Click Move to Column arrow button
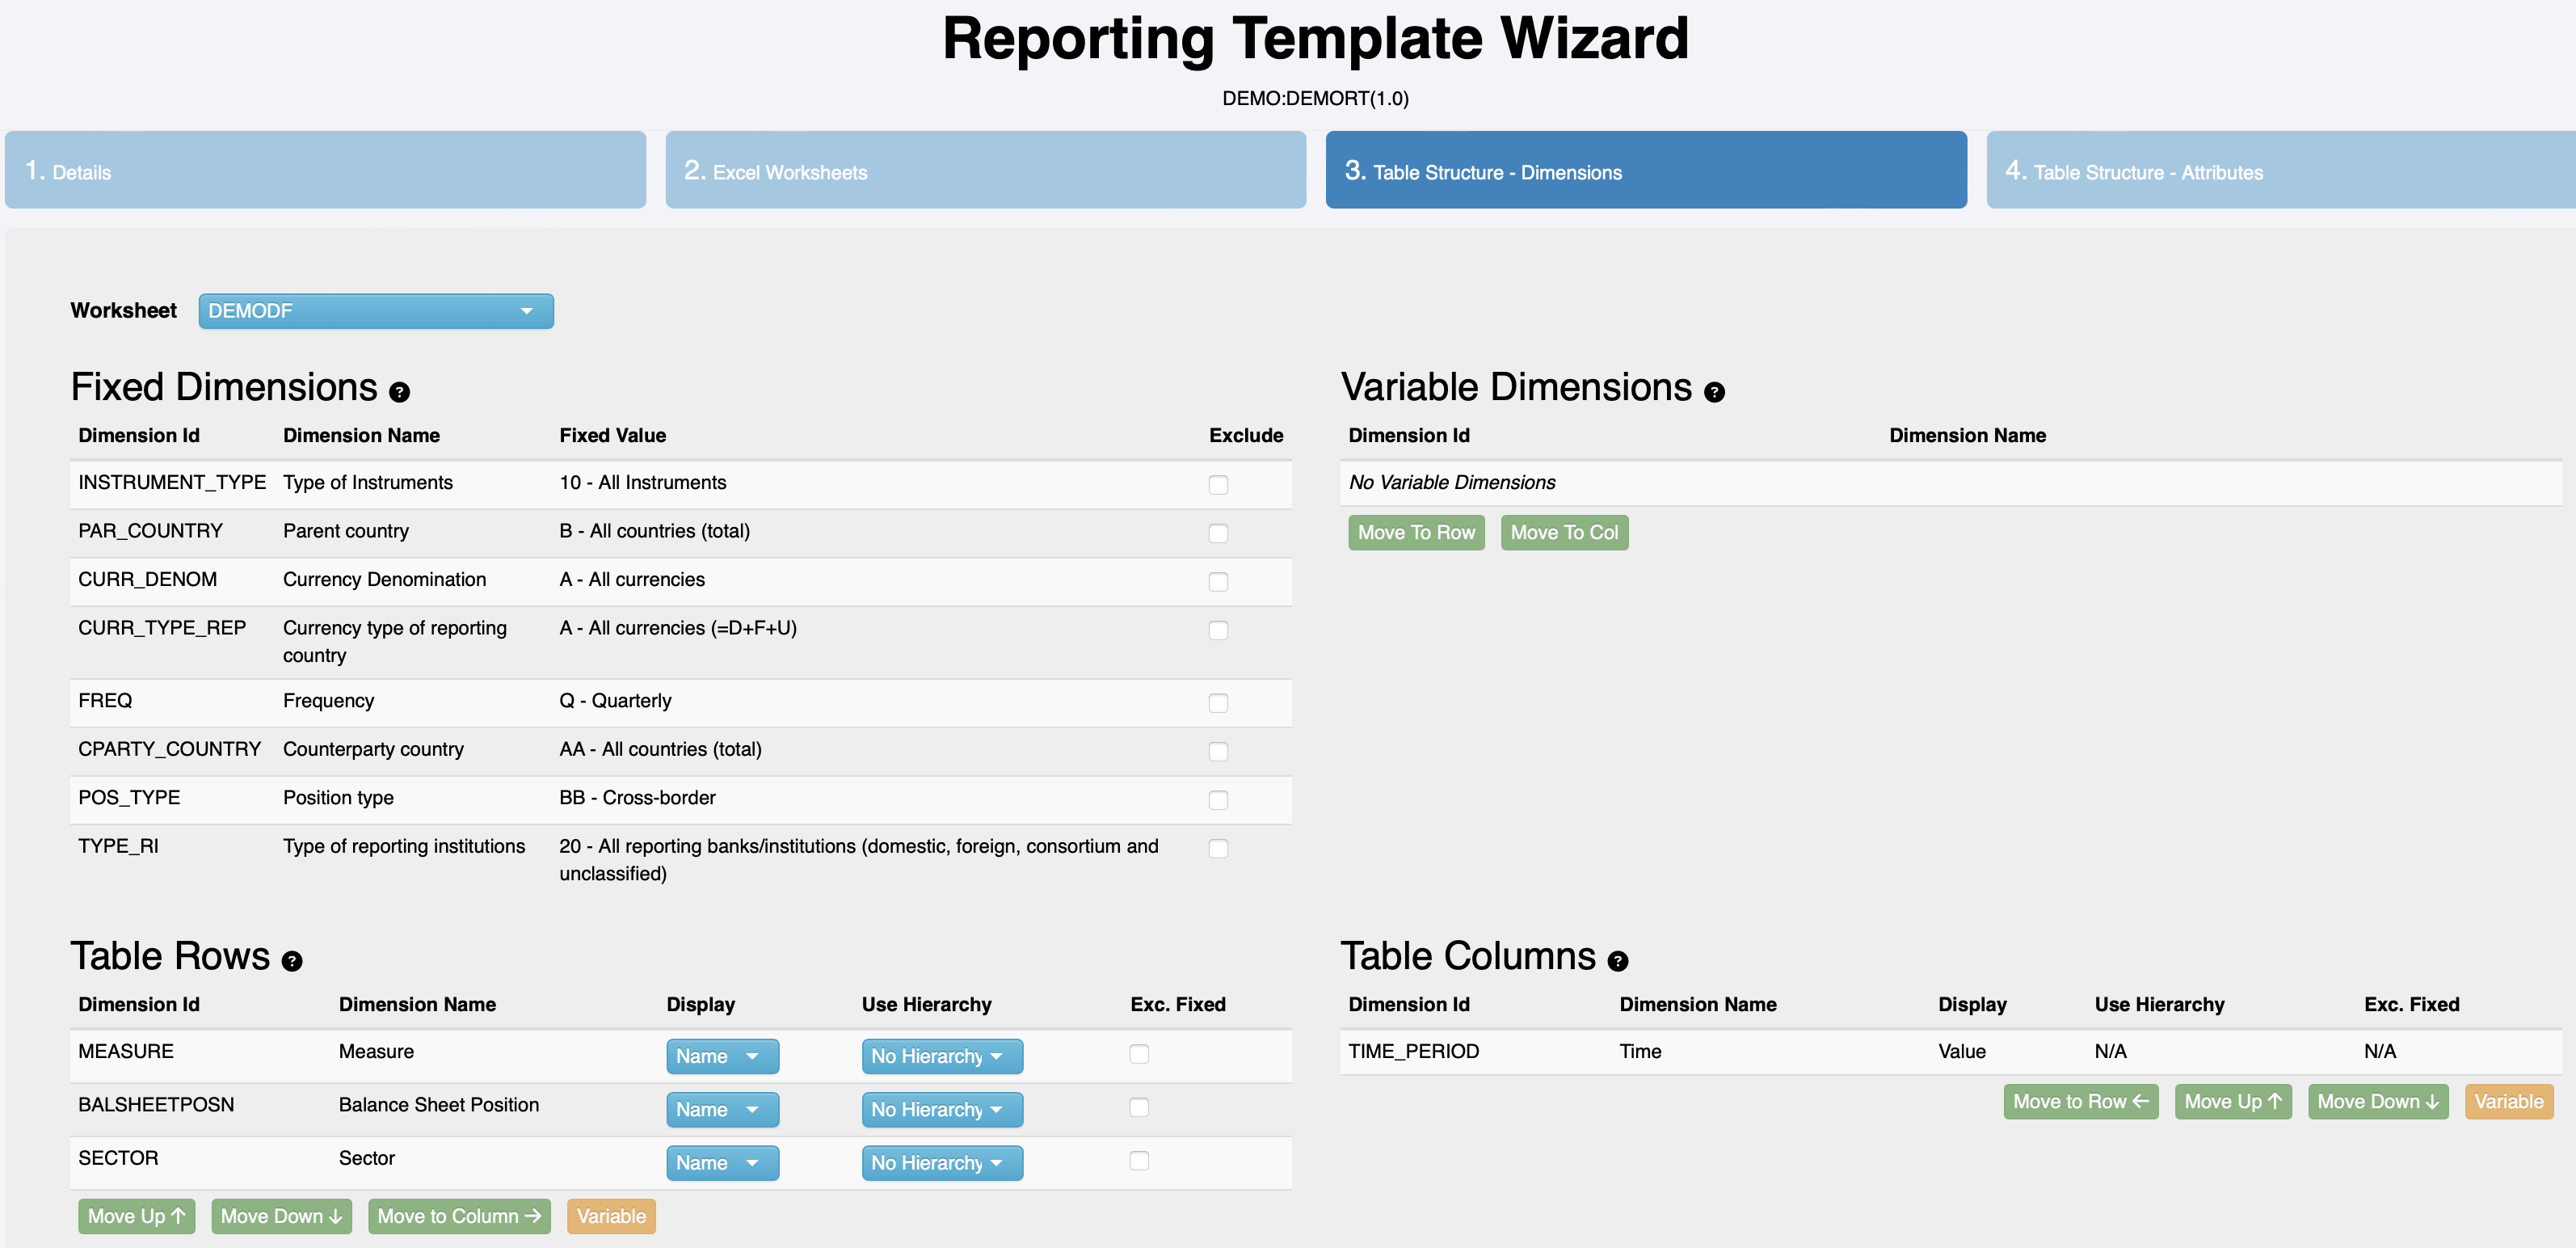 458,1216
